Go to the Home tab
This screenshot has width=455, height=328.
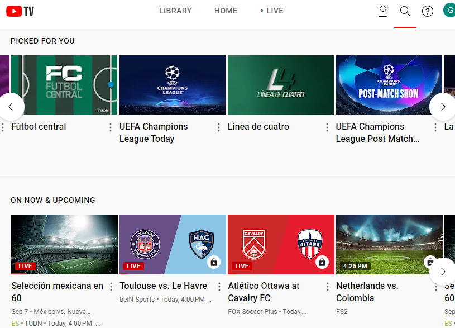[x=226, y=11]
